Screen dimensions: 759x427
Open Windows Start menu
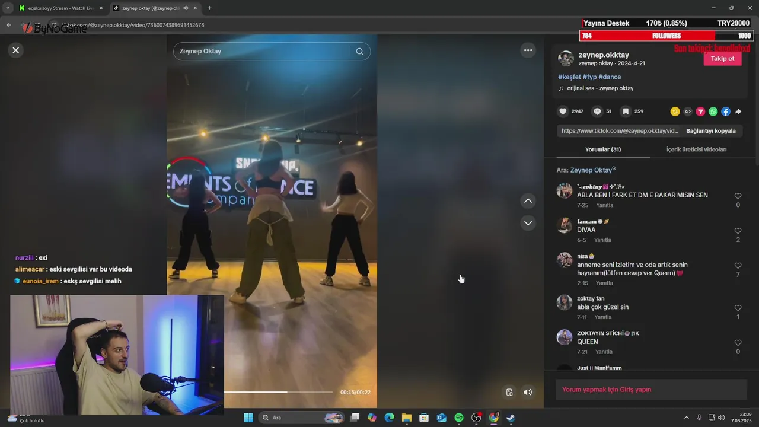point(248,418)
